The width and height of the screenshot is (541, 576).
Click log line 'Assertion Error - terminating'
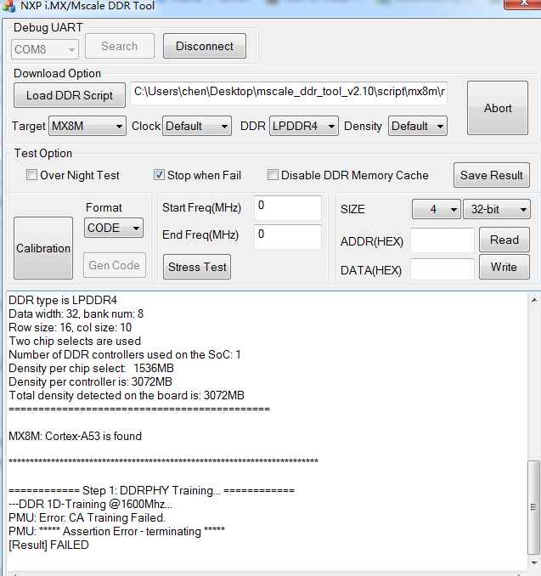[117, 531]
